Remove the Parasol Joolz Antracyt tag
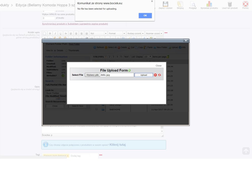252x172 pixels. 68,156
